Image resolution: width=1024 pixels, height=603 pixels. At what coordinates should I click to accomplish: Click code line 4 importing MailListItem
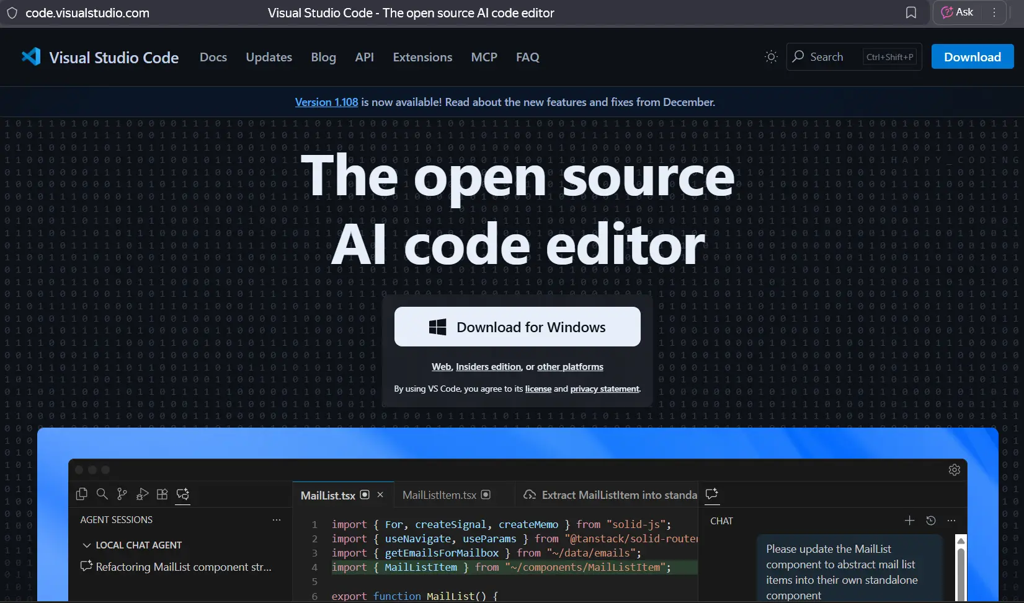tap(501, 567)
